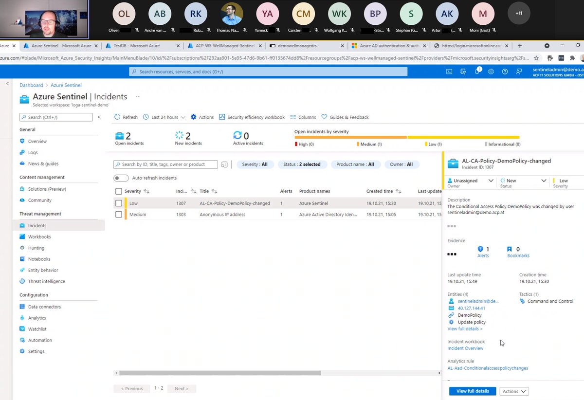This screenshot has width=584, height=400.
Task: Open Actions dropdown at pane bottom
Action: point(514,391)
